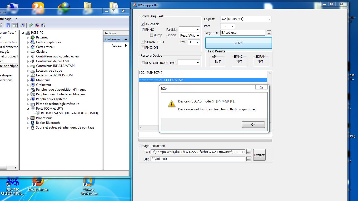
Task: Toggle the AP check checkbox
Action: [x=143, y=24]
